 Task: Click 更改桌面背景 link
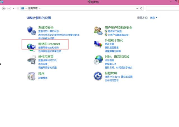coord(112,48)
